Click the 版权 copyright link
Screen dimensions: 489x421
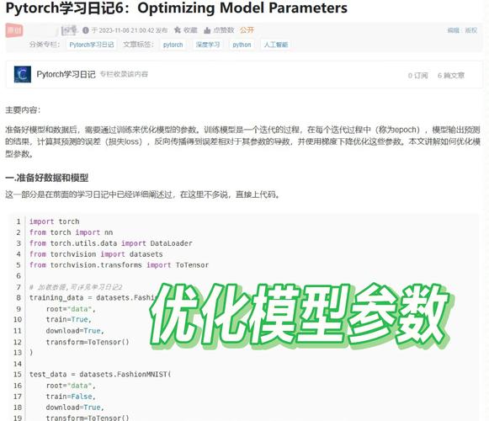(471, 30)
